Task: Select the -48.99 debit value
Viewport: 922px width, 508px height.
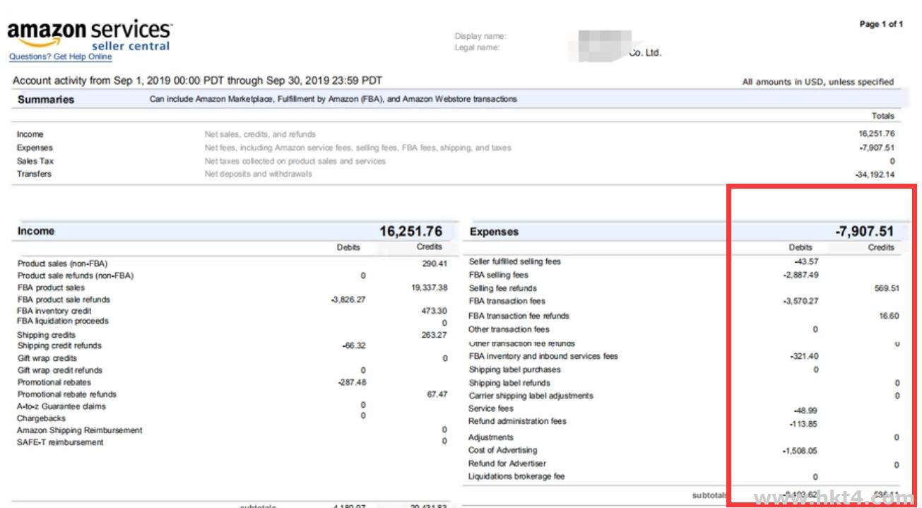Action: pyautogui.click(x=806, y=410)
